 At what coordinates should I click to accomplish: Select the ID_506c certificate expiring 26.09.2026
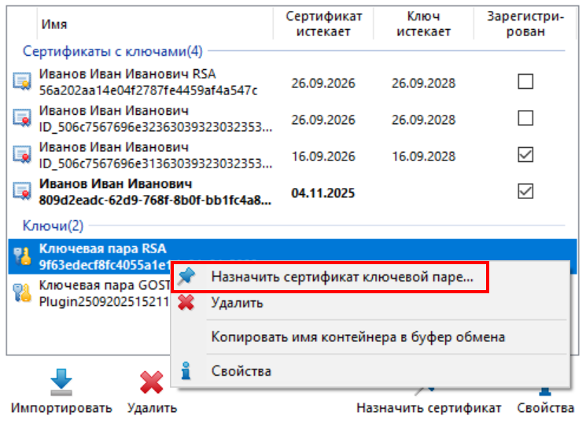[x=153, y=118]
